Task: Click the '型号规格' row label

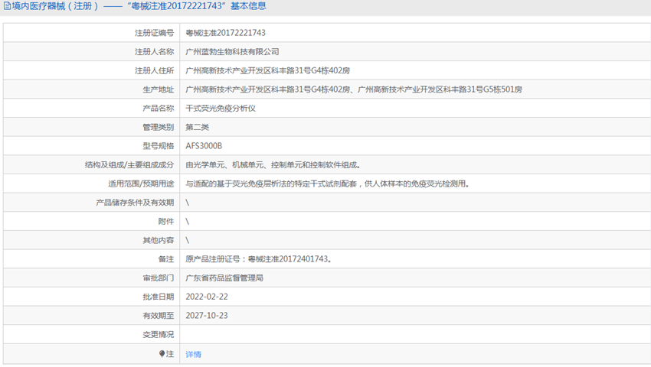Action: click(x=159, y=146)
